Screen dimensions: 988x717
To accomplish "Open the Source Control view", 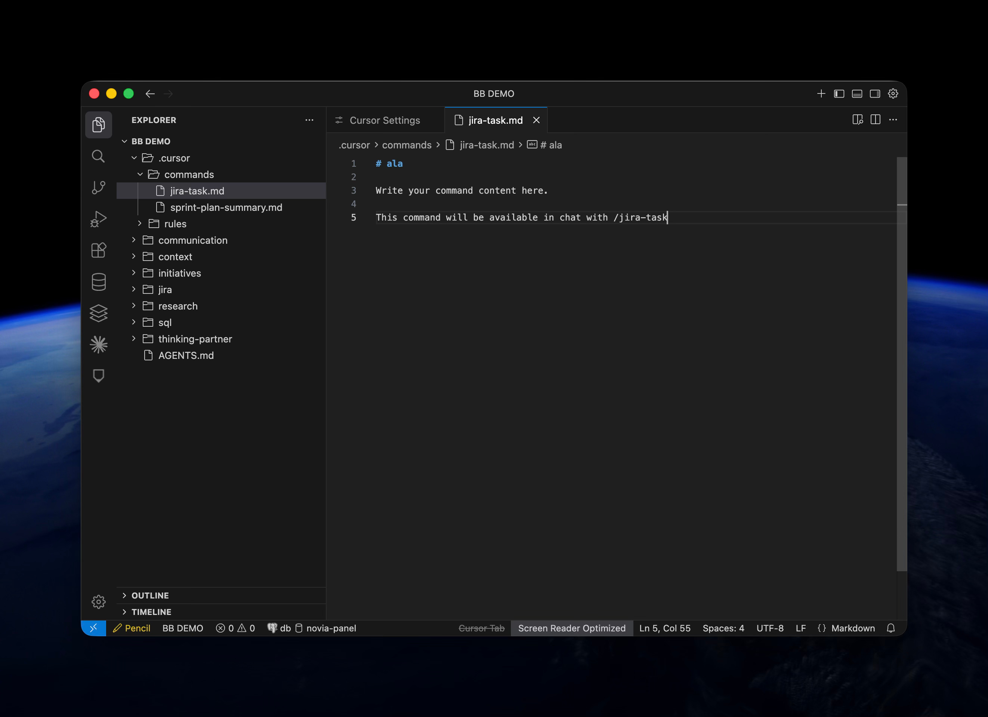I will [98, 187].
